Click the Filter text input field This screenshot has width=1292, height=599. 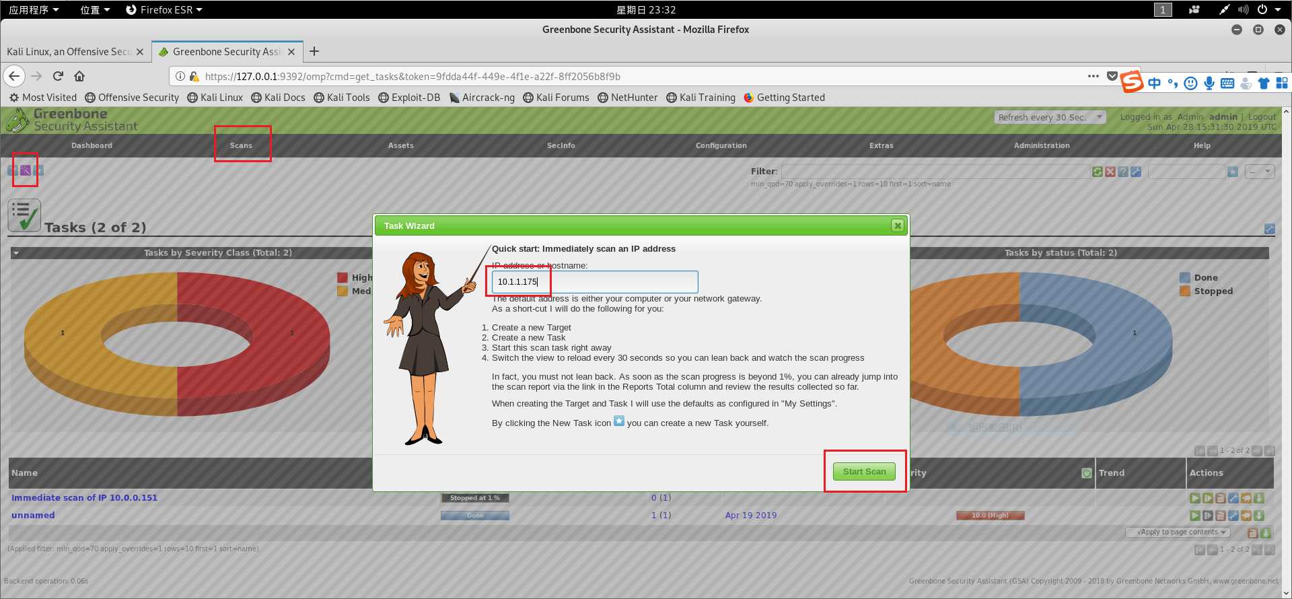coord(935,172)
